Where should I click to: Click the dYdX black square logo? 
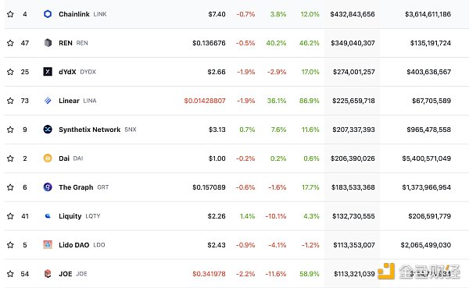pyautogui.click(x=48, y=72)
